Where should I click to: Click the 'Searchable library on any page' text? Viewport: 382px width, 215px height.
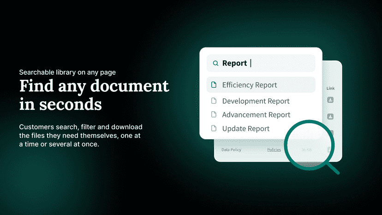67,72
